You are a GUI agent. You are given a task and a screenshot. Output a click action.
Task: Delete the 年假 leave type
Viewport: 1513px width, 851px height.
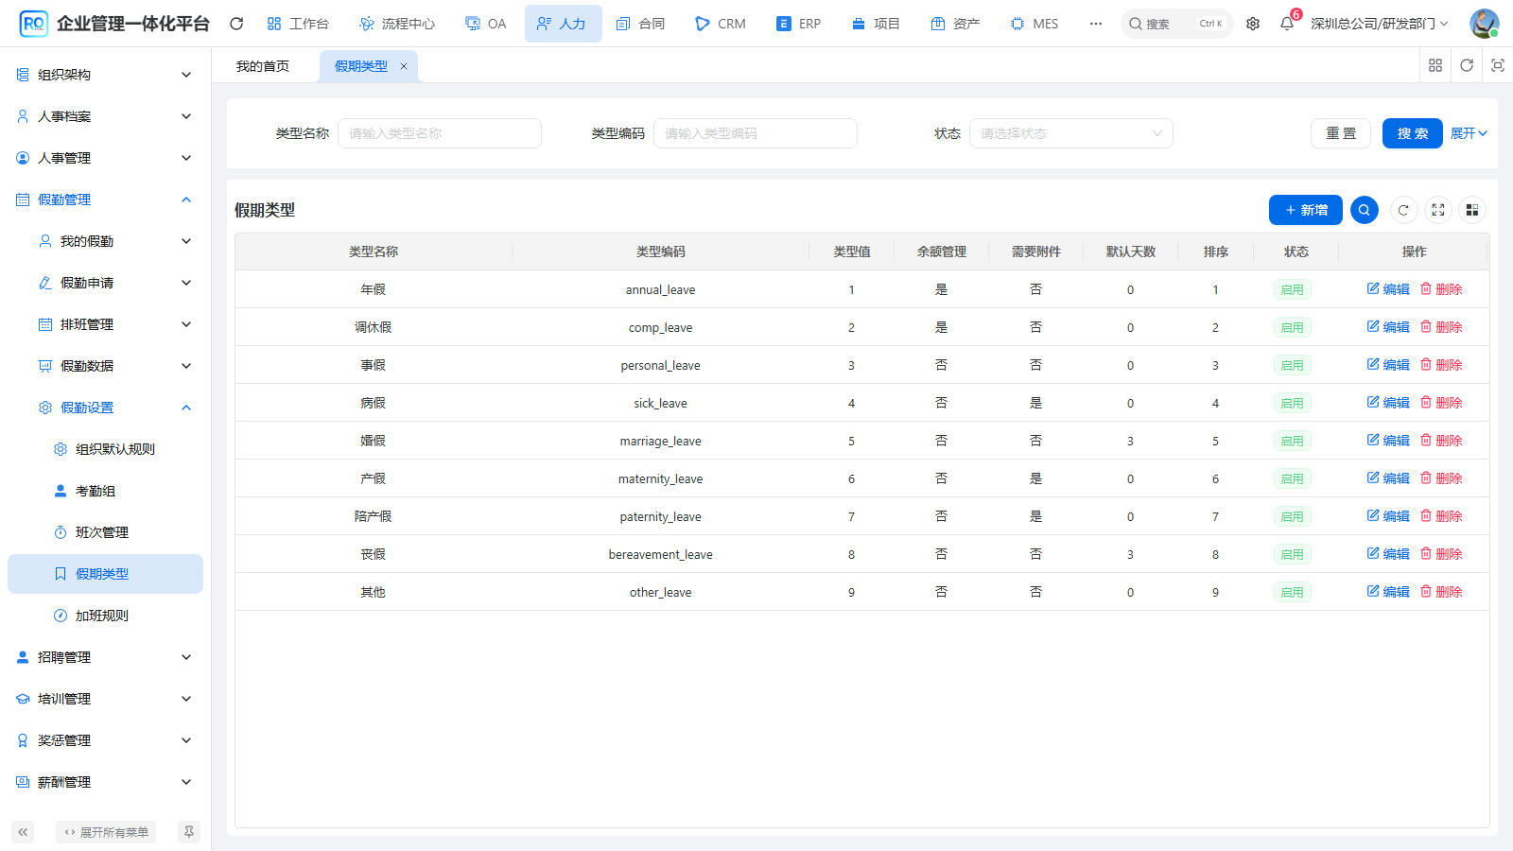[1441, 289]
